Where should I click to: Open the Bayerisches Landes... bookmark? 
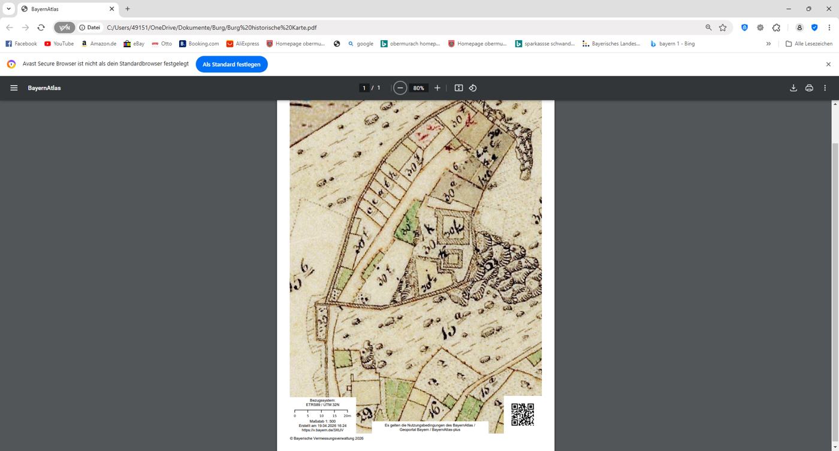[x=611, y=44]
